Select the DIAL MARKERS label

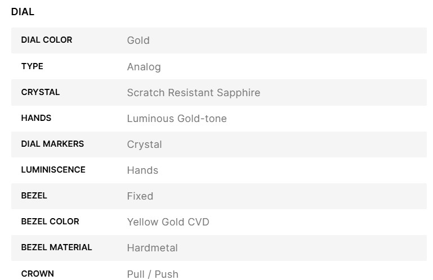click(x=52, y=144)
